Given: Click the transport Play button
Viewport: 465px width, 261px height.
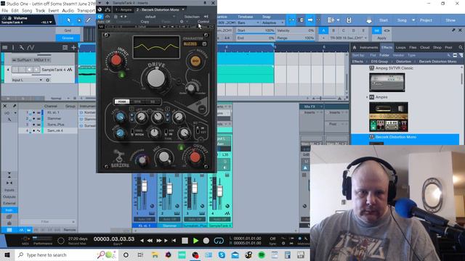Looking at the screenshot, I should pyautogui.click(x=195, y=241).
